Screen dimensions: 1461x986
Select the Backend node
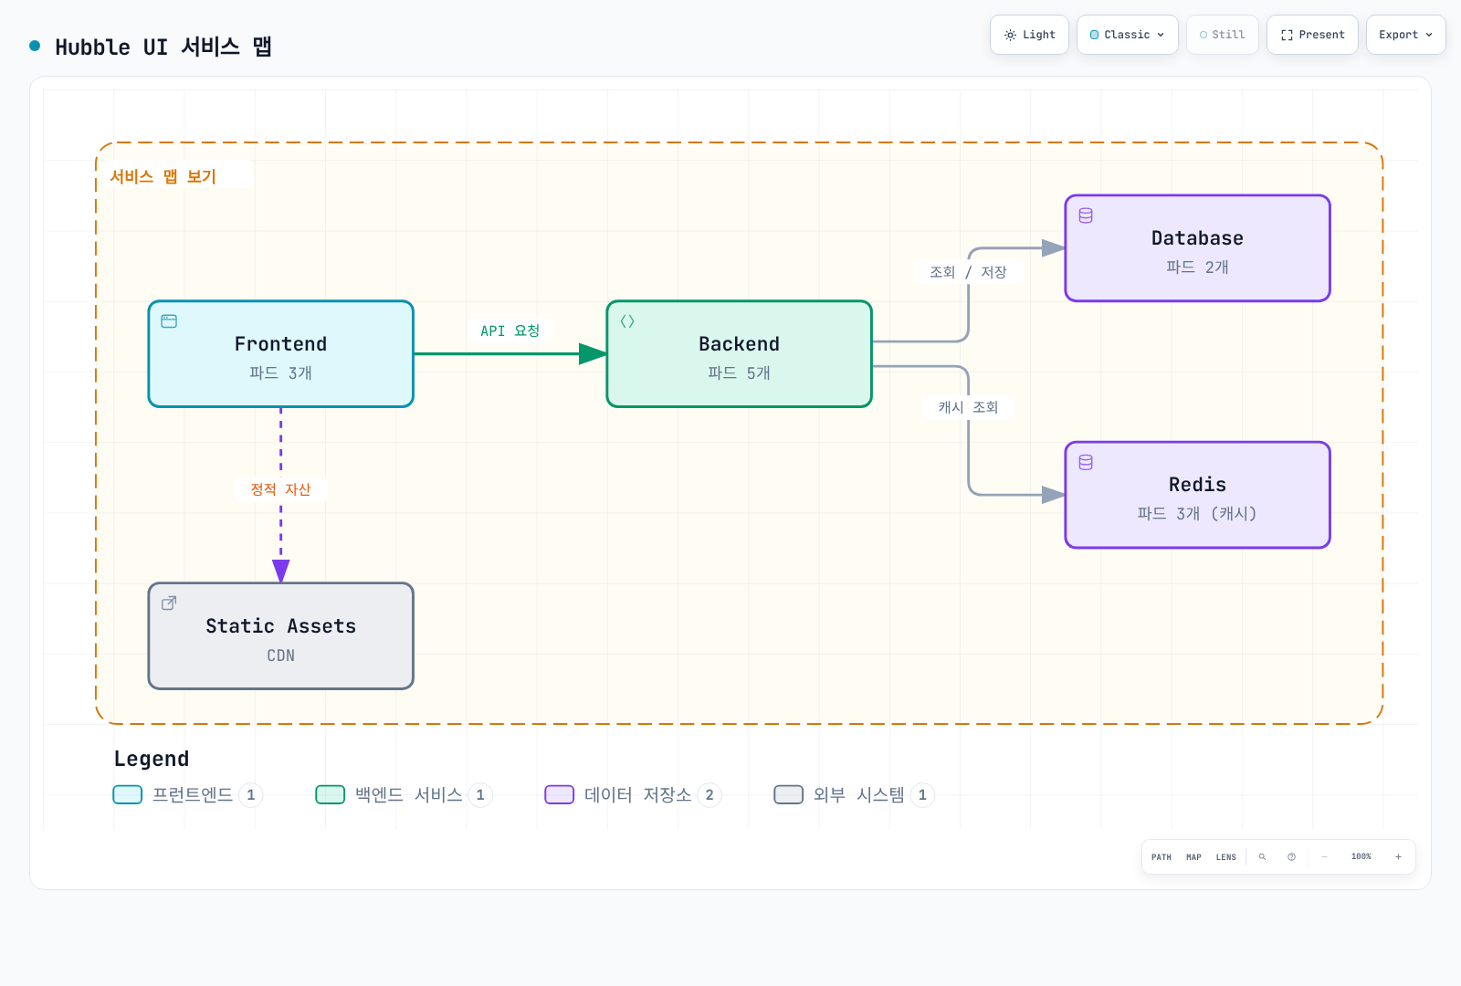(x=740, y=354)
